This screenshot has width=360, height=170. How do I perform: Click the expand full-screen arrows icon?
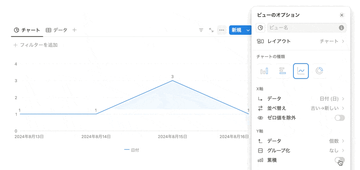[211, 30]
